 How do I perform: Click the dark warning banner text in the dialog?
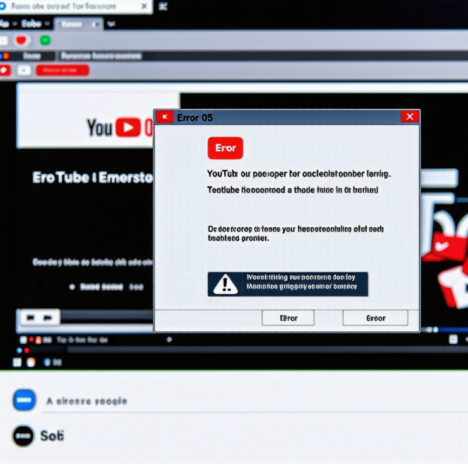coord(302,281)
